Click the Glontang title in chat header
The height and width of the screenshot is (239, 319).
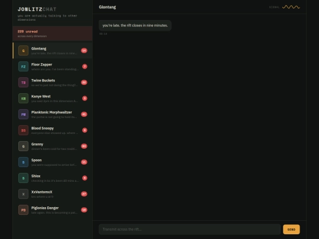108,7
